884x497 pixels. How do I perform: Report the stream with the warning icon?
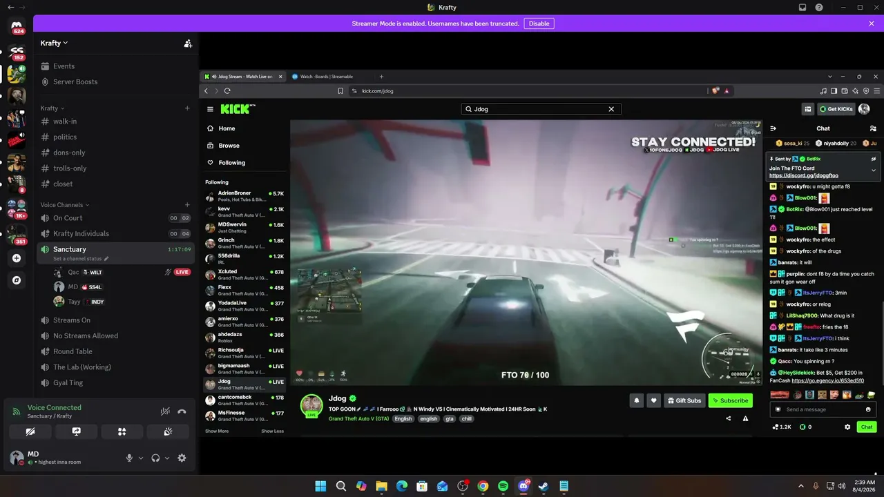pos(745,418)
